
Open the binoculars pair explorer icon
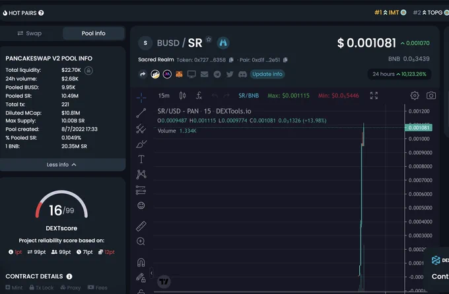(x=223, y=43)
